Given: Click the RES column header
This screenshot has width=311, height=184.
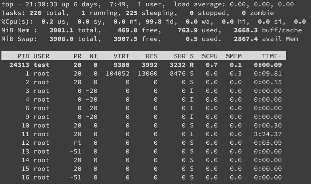Looking at the screenshot, I should 151,56.
